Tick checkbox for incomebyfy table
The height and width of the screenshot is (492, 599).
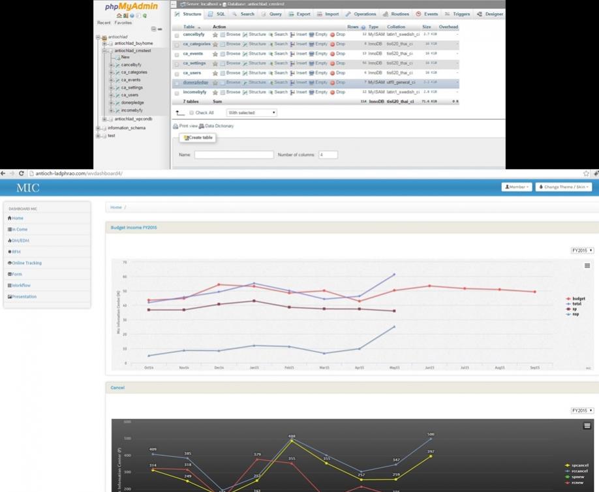pos(176,93)
